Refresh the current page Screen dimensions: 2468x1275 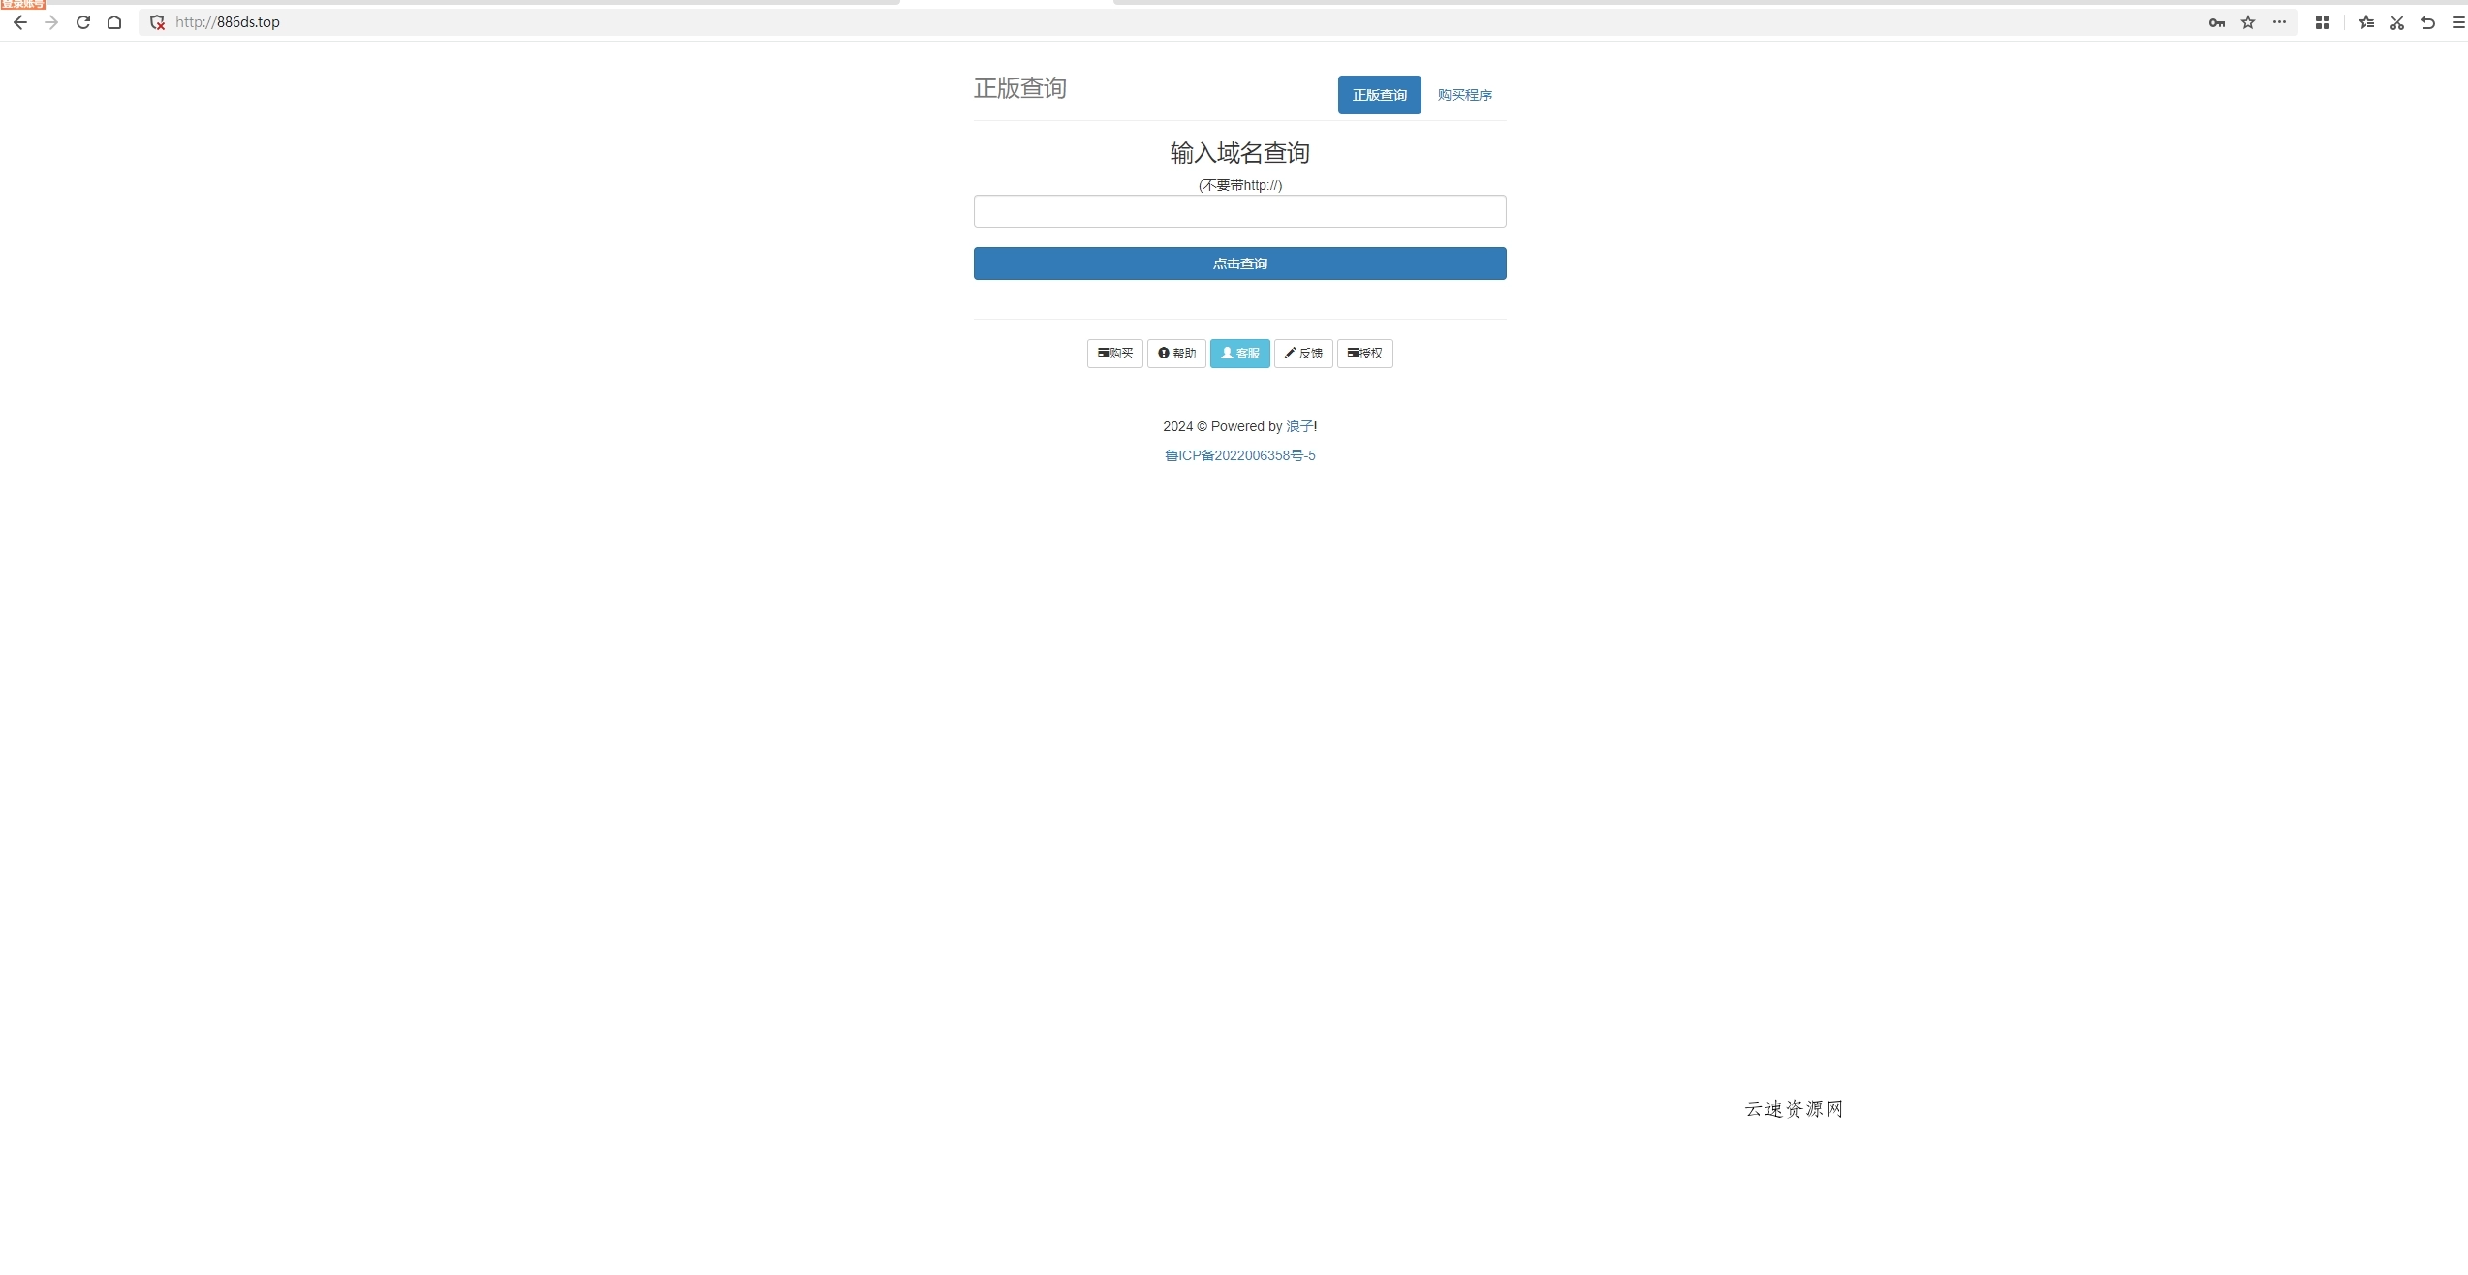(x=83, y=21)
